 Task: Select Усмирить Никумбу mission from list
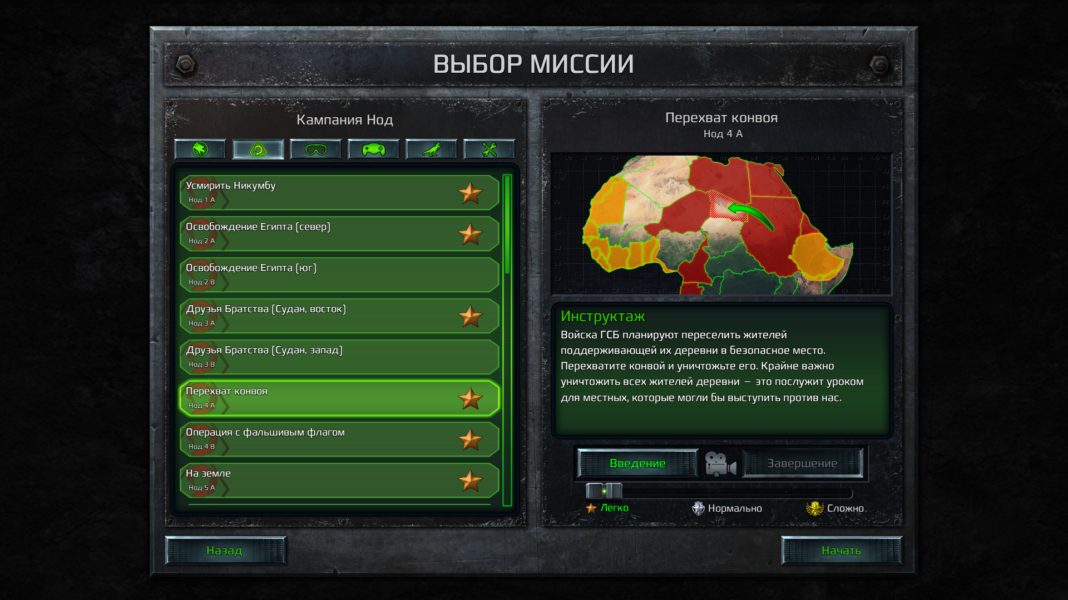coord(333,192)
